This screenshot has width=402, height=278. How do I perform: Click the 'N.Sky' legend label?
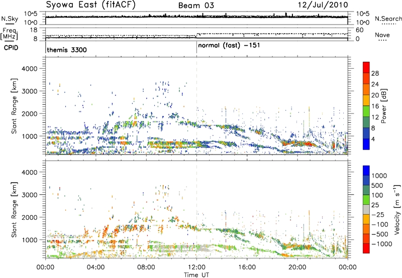coord(10,19)
